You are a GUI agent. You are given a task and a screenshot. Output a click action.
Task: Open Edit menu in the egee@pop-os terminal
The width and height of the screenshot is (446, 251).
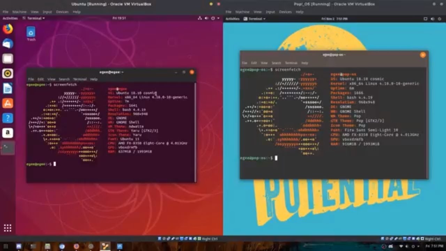pos(254,63)
